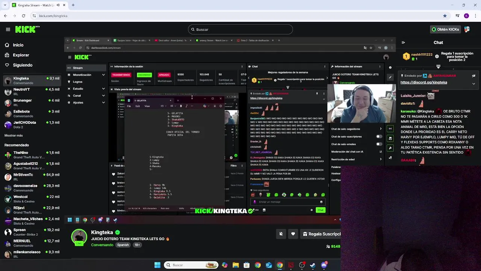Viewport: 481px width, 271px height.
Task: Expand Restricción de edad option in stream
Action: (381, 159)
